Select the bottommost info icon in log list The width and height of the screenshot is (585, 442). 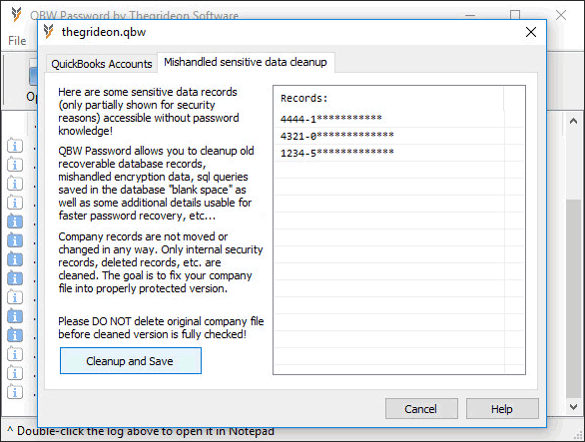[x=15, y=392]
